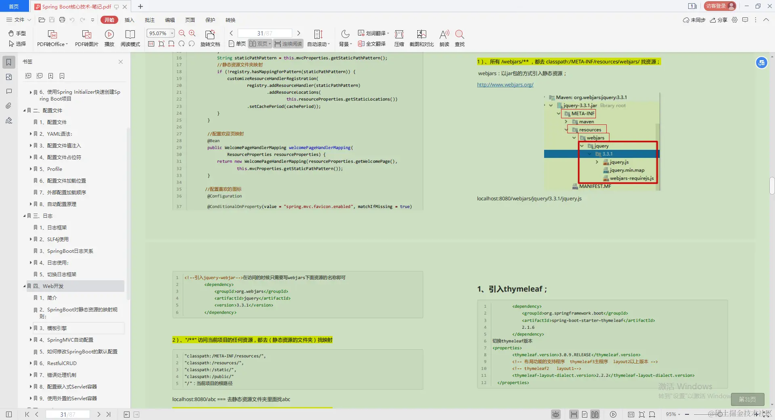
Task: Click the actual size 1:1 icon in toolbar
Action: coord(151,44)
